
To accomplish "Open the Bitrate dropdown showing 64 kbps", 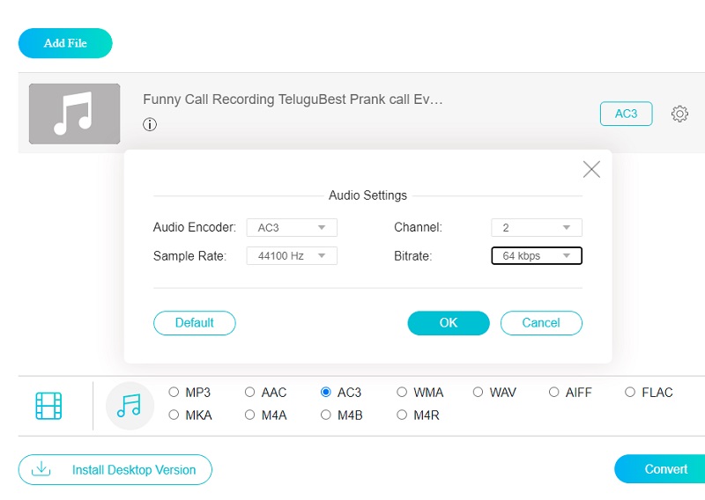I will (537, 256).
